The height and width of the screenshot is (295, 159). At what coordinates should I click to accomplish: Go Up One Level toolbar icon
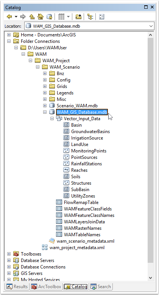(32, 17)
